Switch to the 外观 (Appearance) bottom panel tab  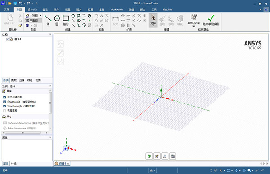coord(14,164)
